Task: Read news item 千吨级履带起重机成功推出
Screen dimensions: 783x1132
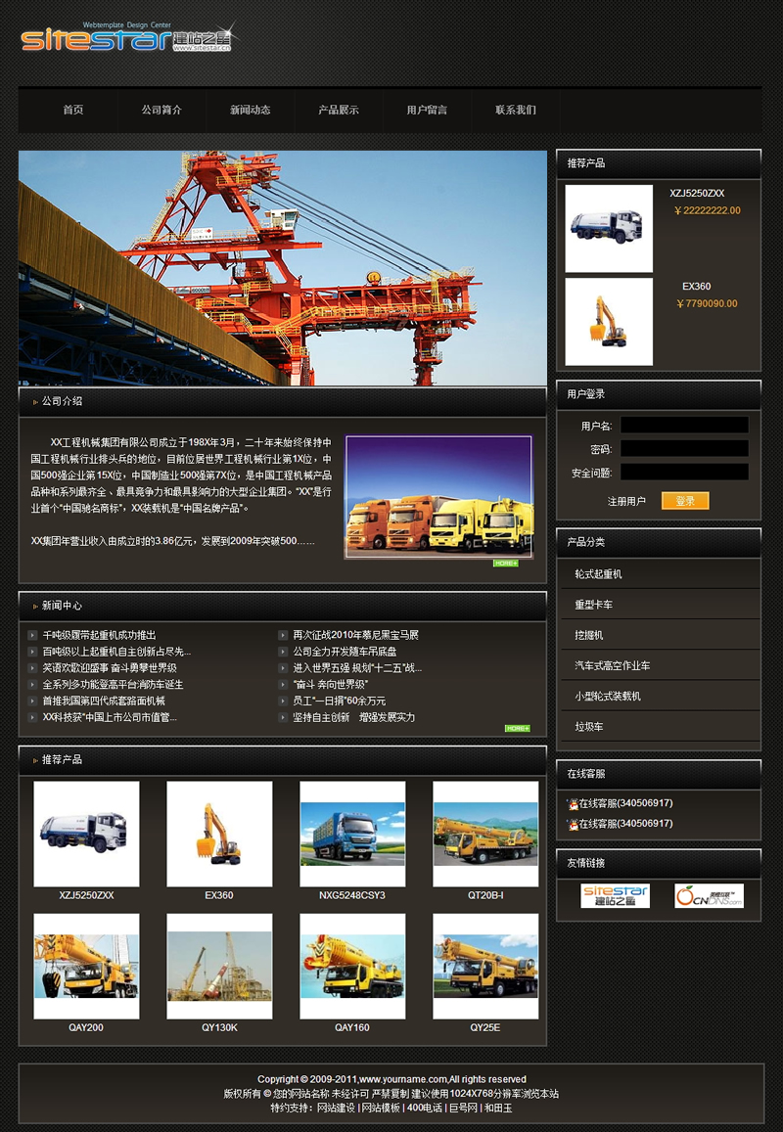Action: pyautogui.click(x=99, y=635)
